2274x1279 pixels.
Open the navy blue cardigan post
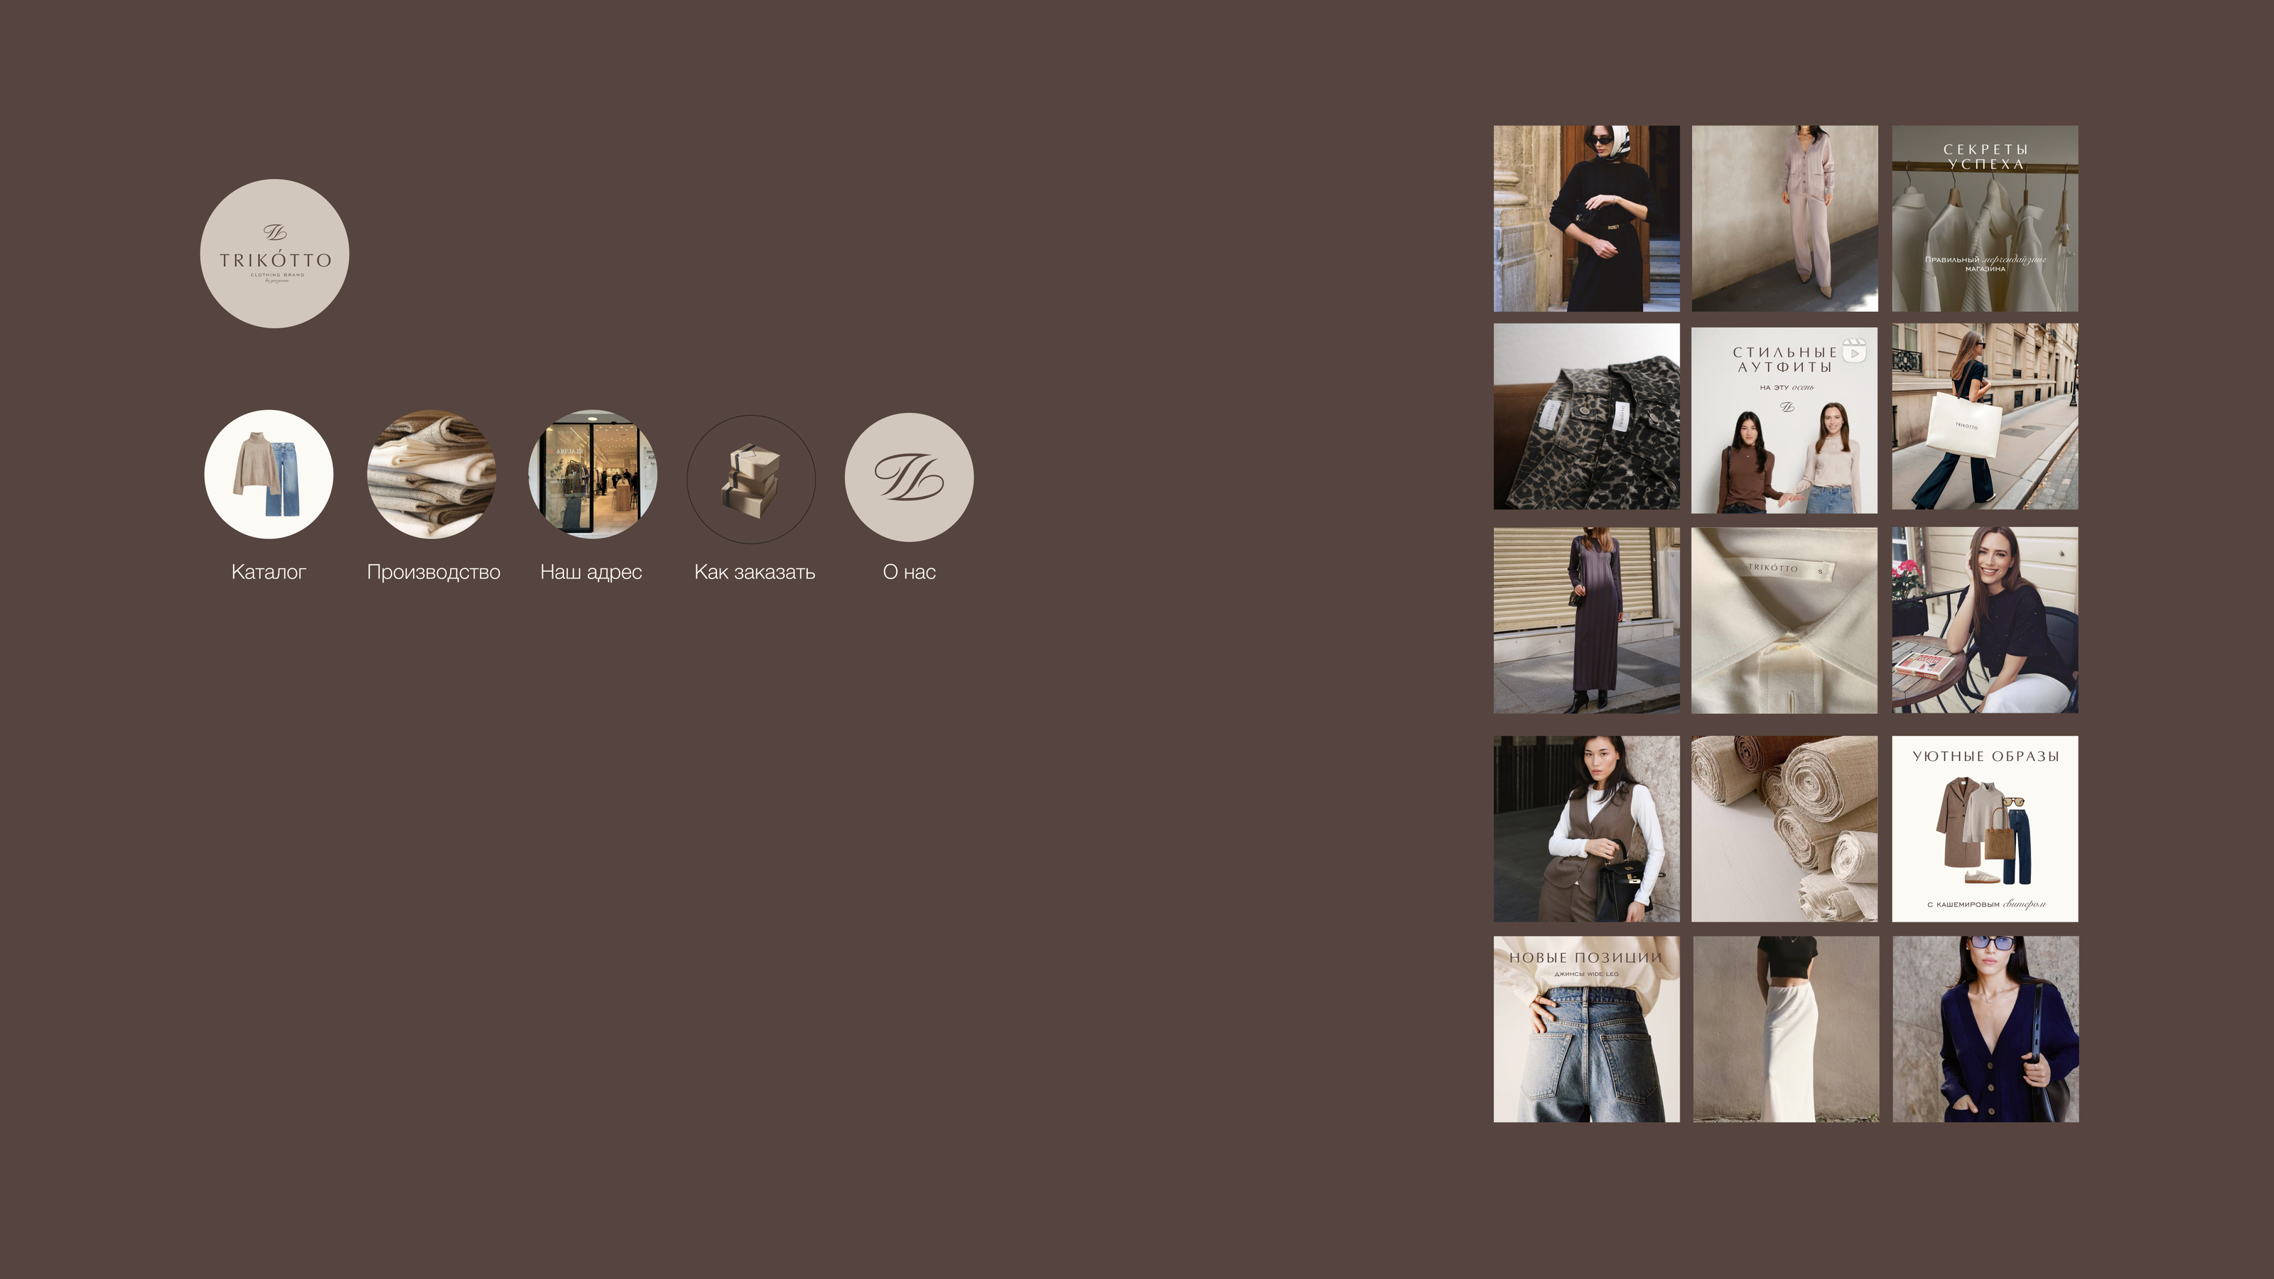1985,1029
